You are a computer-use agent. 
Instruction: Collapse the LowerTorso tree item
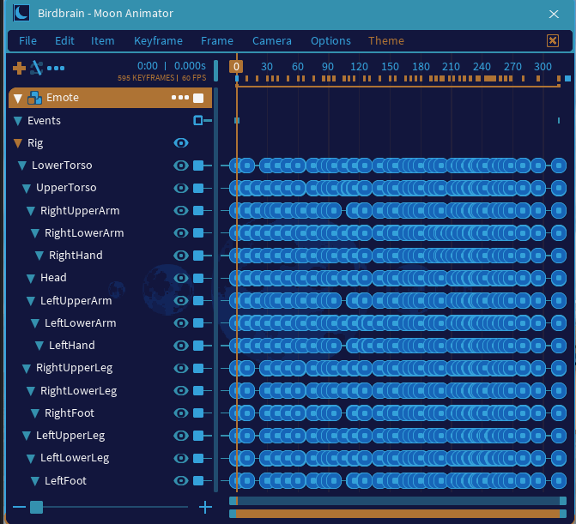[x=22, y=166]
